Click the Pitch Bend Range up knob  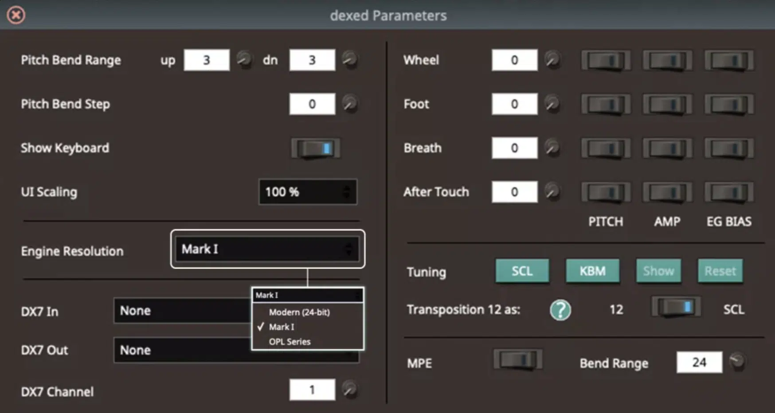point(243,59)
